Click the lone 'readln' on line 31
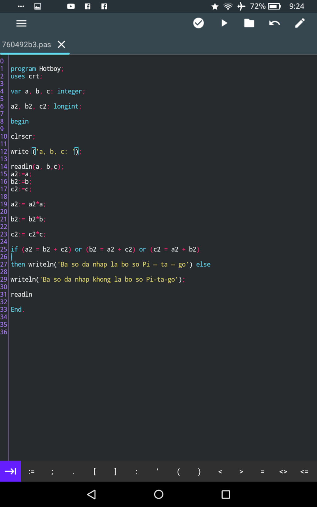 21,294
